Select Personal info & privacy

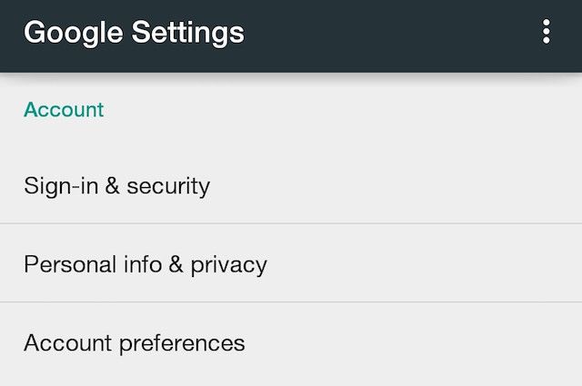(x=145, y=264)
